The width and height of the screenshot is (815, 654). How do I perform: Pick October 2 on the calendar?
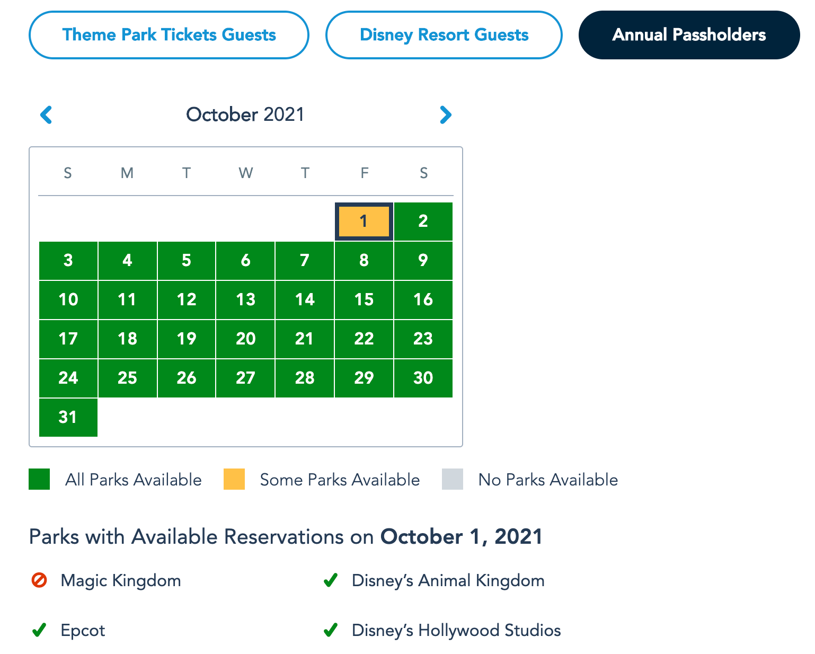423,221
